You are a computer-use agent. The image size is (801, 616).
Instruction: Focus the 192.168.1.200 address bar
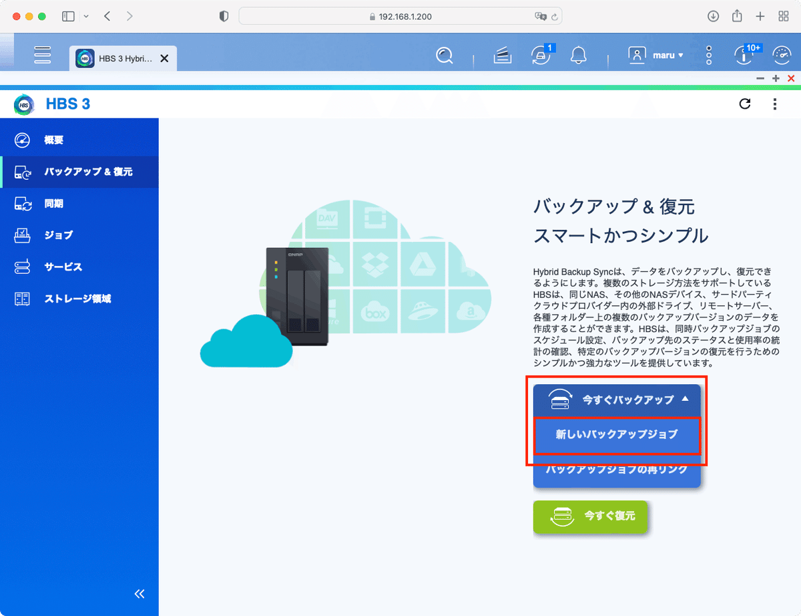(400, 16)
